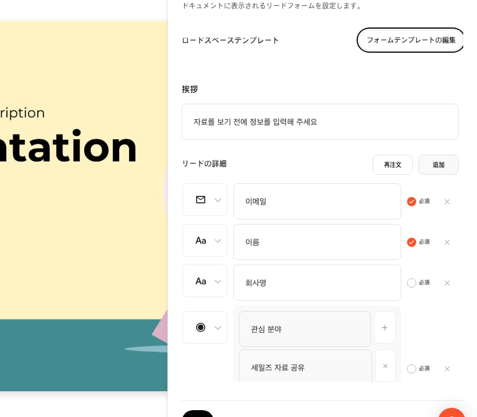The height and width of the screenshot is (417, 477).
Task: Check 必須 for the 회사명 field
Action: click(x=411, y=283)
